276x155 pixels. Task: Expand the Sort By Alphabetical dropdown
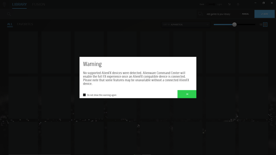186,25
